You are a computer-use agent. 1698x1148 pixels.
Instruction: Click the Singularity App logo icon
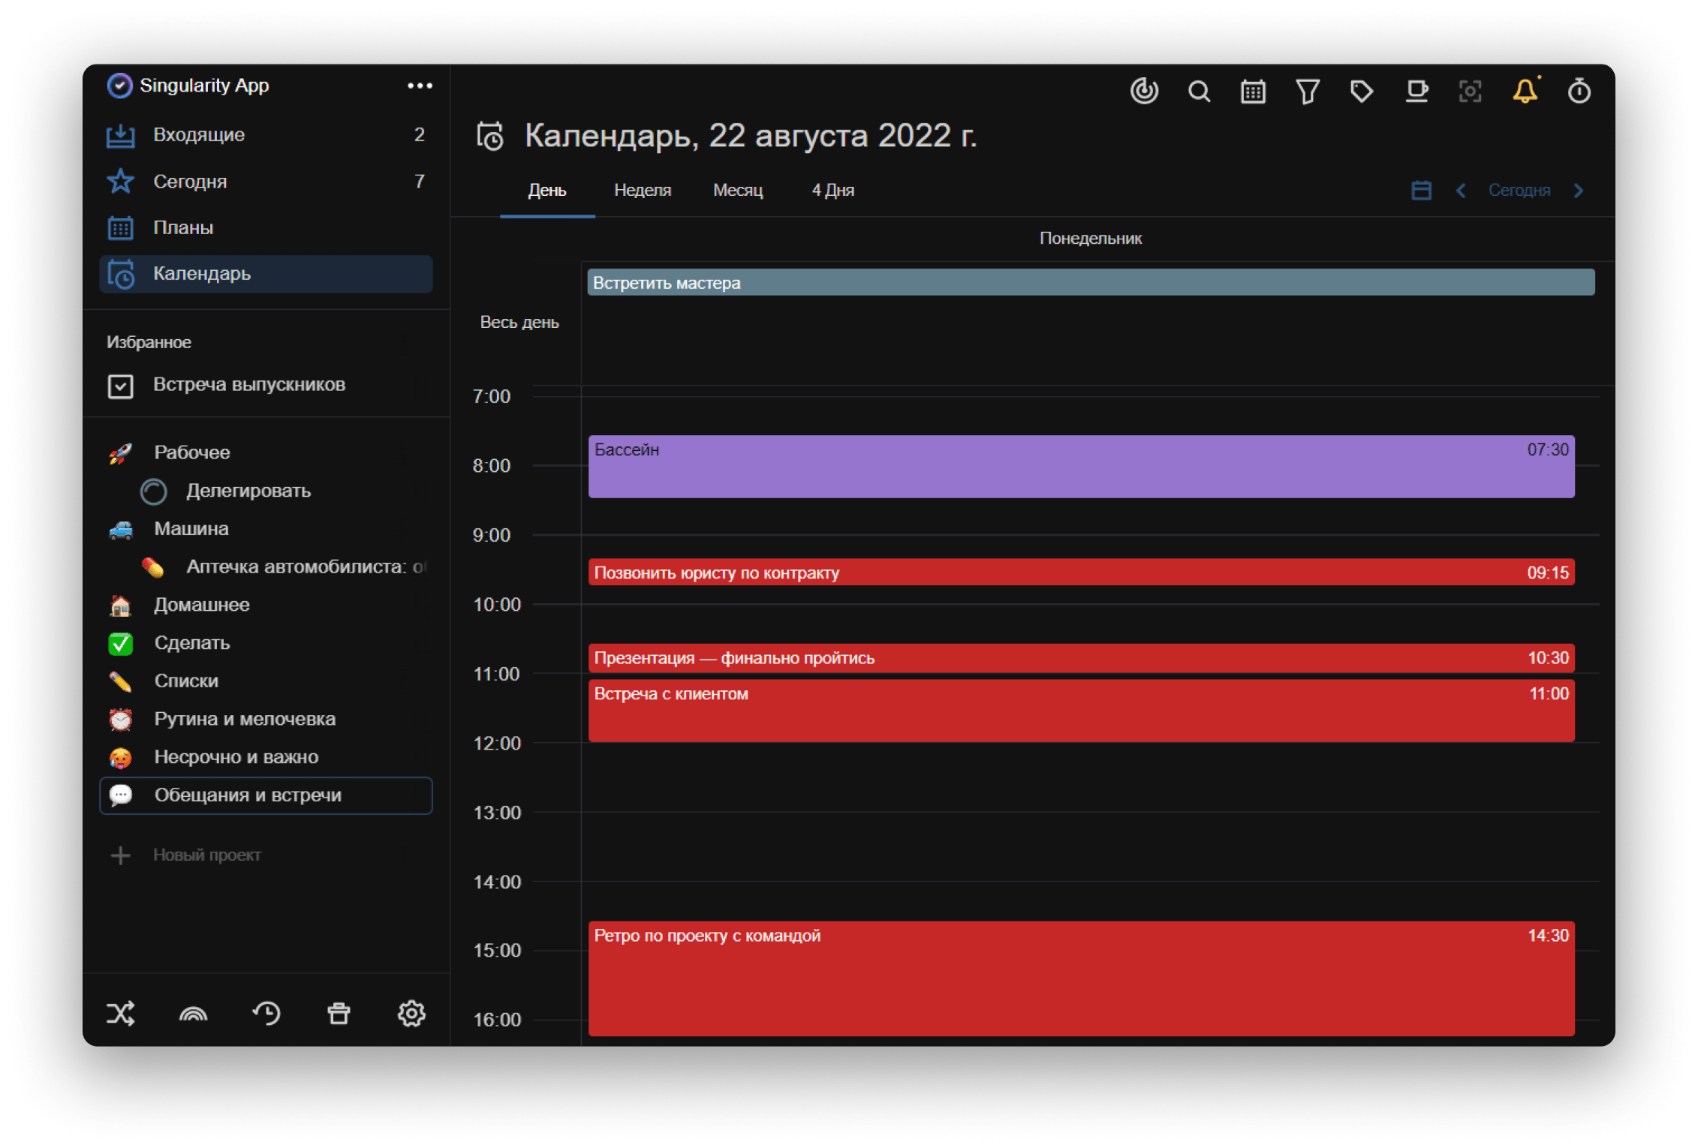(119, 86)
